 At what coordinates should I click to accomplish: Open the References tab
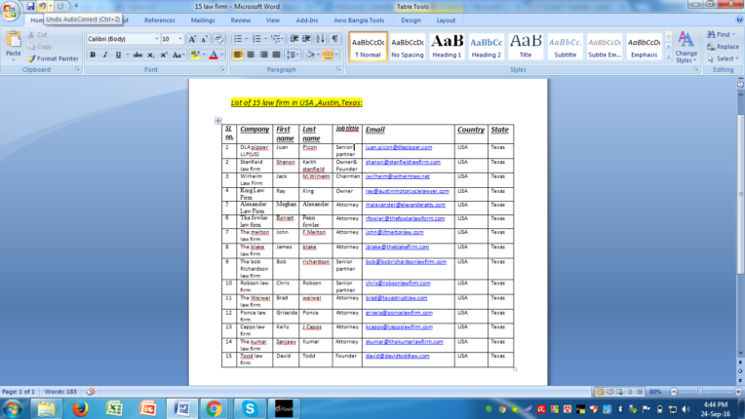pyautogui.click(x=160, y=20)
